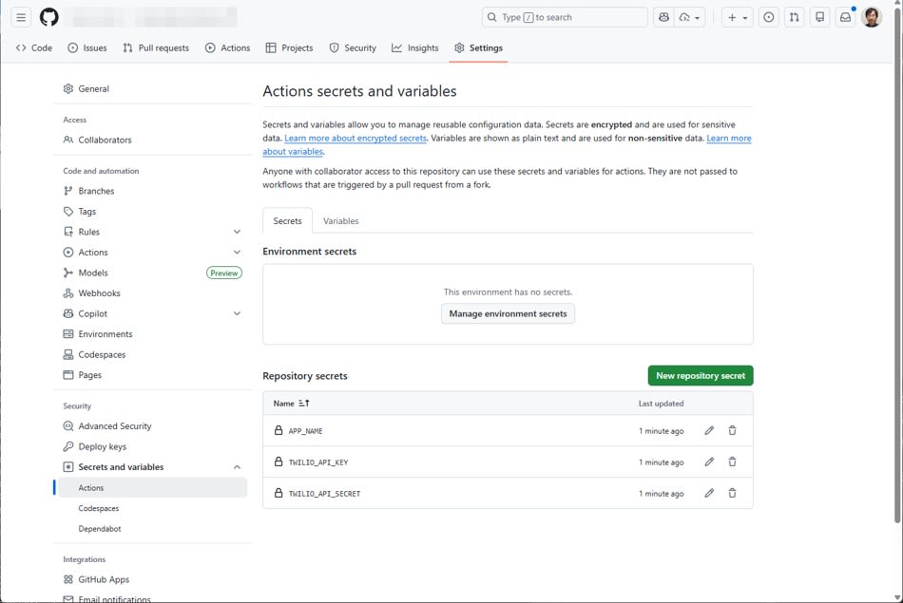Delete the TWILIO_API_KEY secret trash icon
The image size is (903, 603).
point(732,462)
